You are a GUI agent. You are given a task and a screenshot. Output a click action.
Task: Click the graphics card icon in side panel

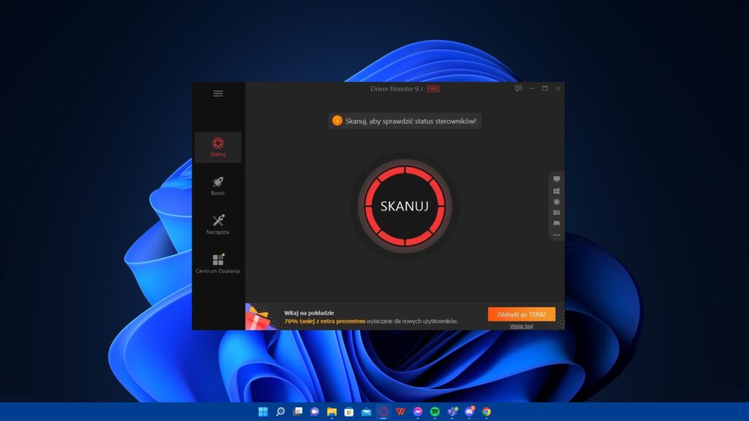pos(557,213)
